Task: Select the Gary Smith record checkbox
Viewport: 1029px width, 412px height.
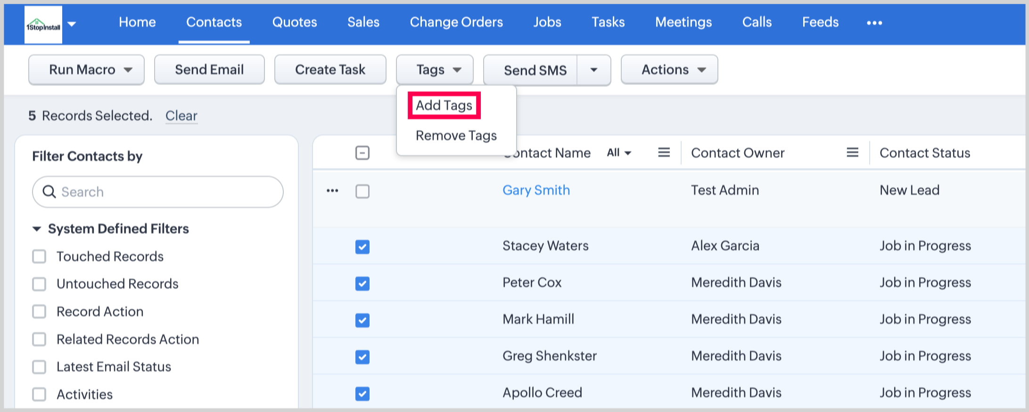Action: (362, 191)
